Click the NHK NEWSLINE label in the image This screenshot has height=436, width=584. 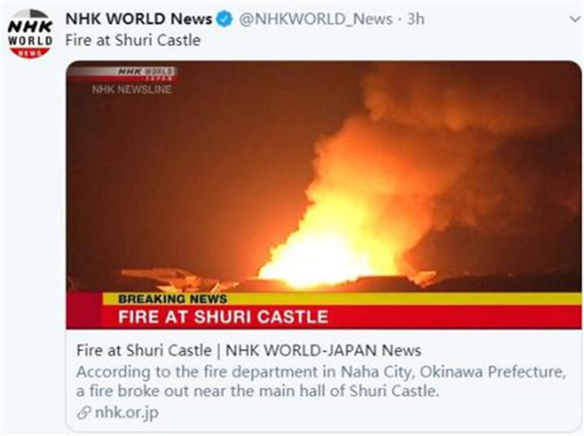[x=131, y=90]
